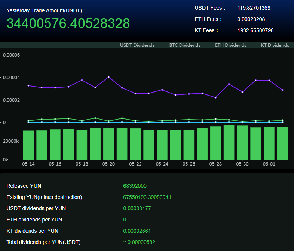This screenshot has width=294, height=251.
Task: Click the 05-14 trade volume bar
Action: tap(28, 145)
